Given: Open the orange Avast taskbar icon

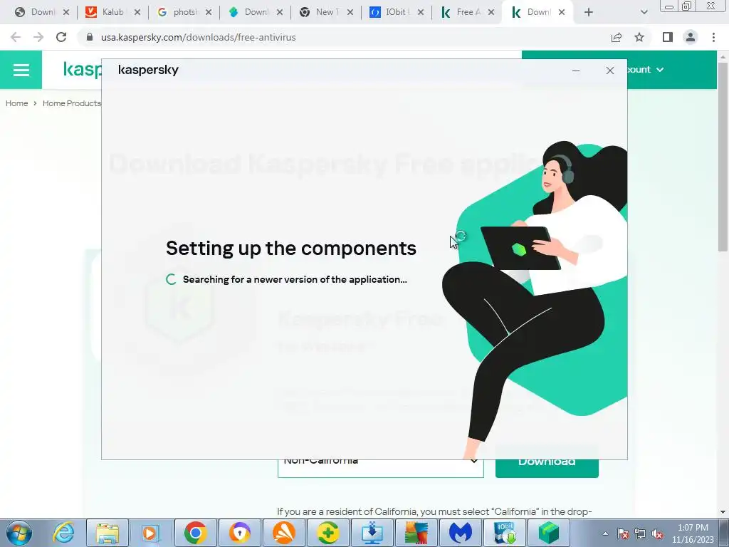Looking at the screenshot, I should (x=283, y=533).
